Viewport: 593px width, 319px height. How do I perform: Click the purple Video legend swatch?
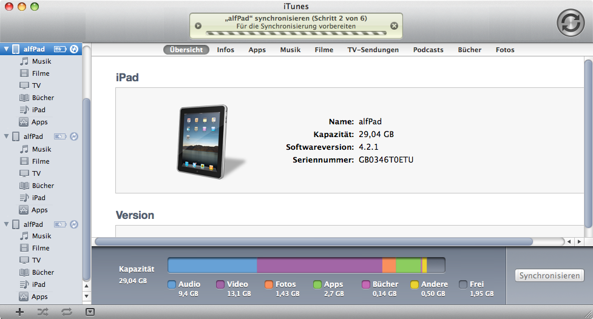click(x=220, y=284)
